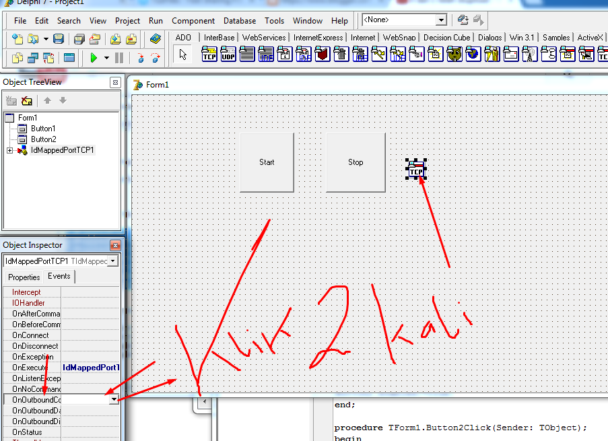The width and height of the screenshot is (608, 441).
Task: Select the OnExecute event value field
Action: point(90,368)
